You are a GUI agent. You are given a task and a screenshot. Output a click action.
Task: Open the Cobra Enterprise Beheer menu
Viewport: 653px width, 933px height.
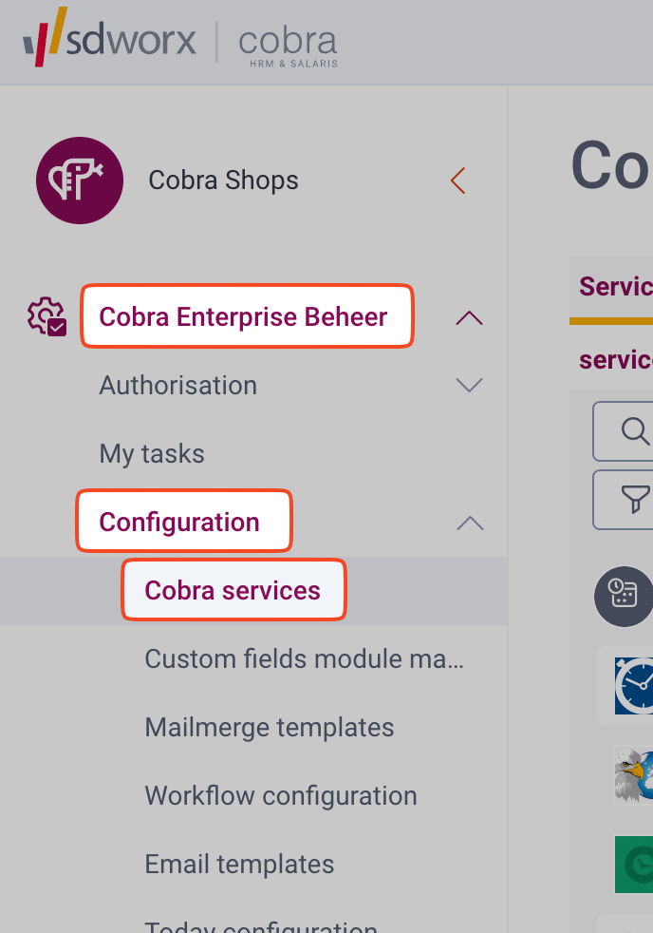[244, 317]
